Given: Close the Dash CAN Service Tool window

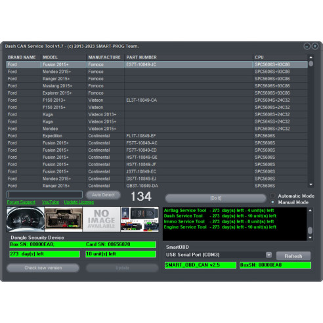Looking at the screenshot, I should 315,47.
